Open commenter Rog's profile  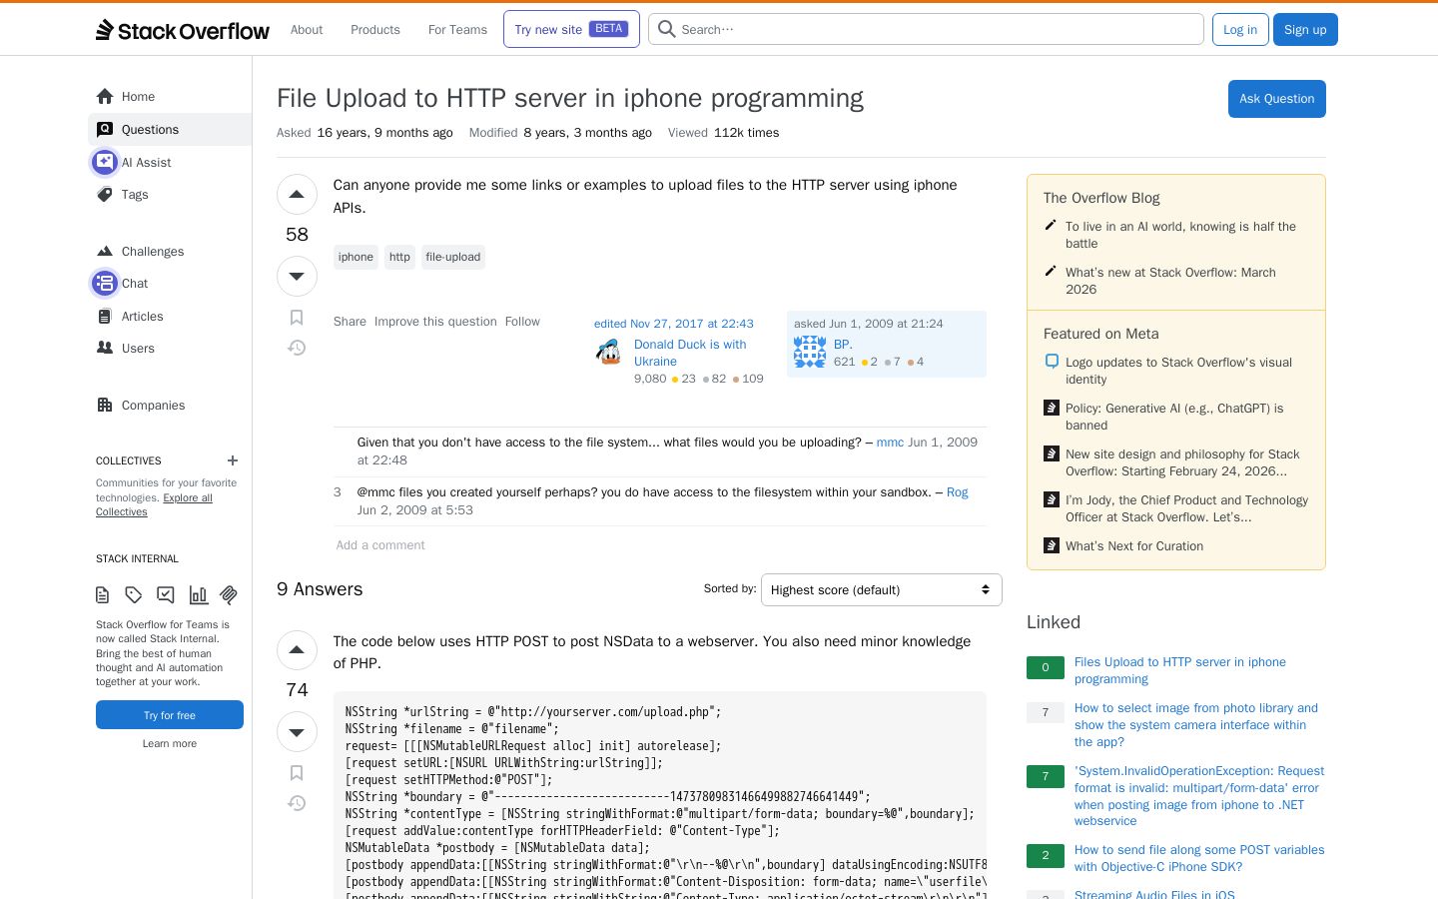coord(957,492)
